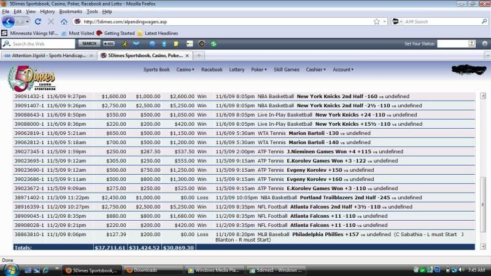Click the round black radio icon in toolbar
Image resolution: width=491 pixels, height=276 pixels.
pyautogui.click(x=202, y=44)
